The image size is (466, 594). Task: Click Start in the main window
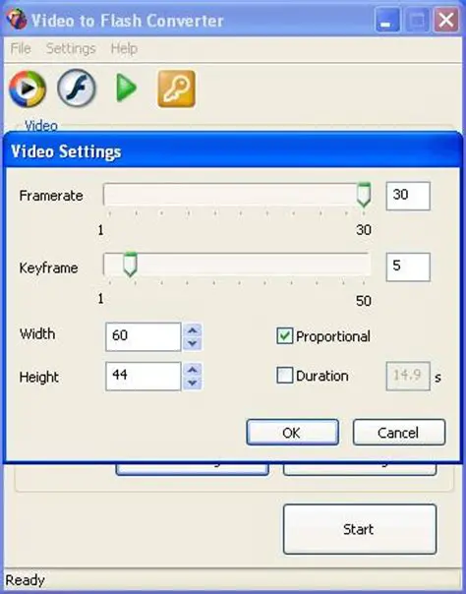(x=360, y=529)
